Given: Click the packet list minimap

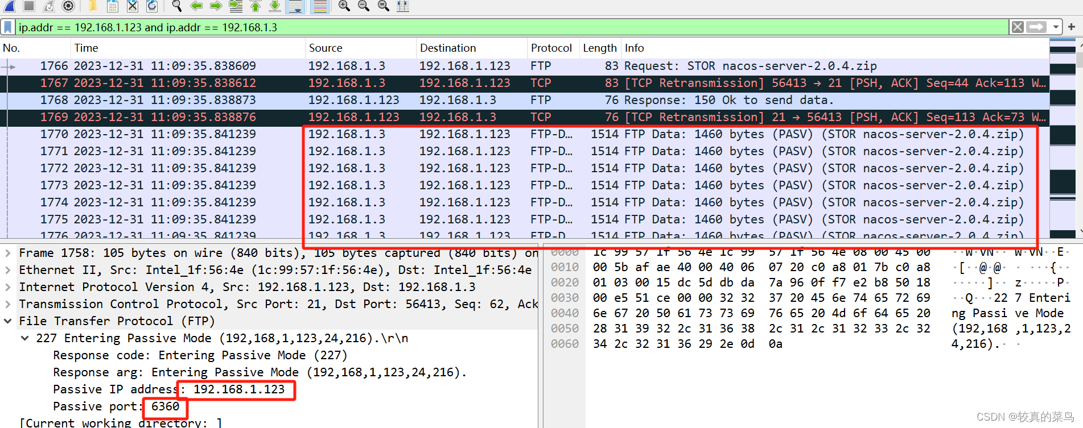Looking at the screenshot, I should pyautogui.click(x=1062, y=139).
